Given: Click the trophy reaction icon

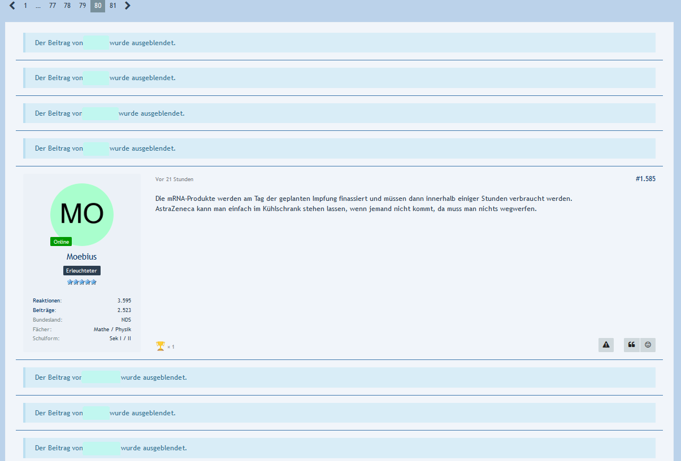Looking at the screenshot, I should [x=161, y=346].
